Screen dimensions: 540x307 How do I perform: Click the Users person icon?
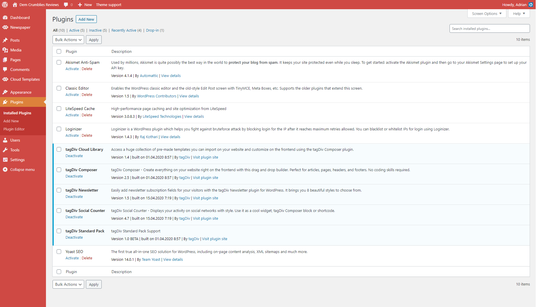tap(5, 140)
